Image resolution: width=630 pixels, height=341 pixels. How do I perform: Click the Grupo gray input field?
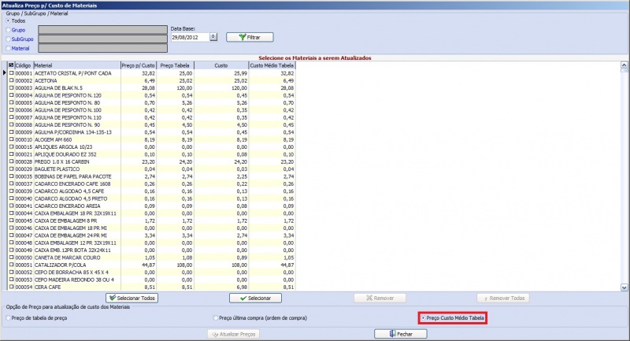tap(103, 30)
